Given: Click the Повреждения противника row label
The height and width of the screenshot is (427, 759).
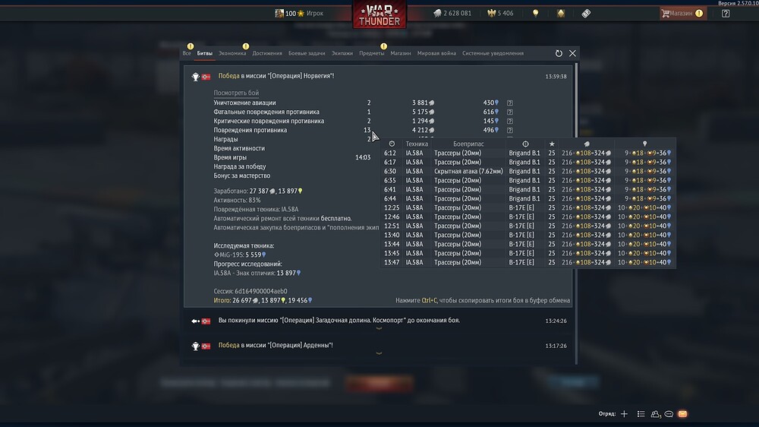Looking at the screenshot, I should coord(250,130).
